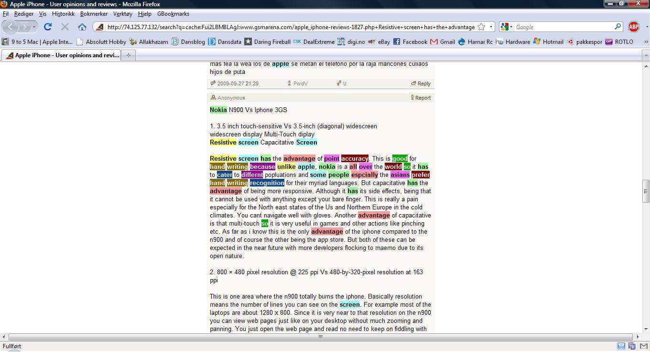Viewport: 650px width, 352px height.
Task: Go to the Home page
Action: pos(82,27)
